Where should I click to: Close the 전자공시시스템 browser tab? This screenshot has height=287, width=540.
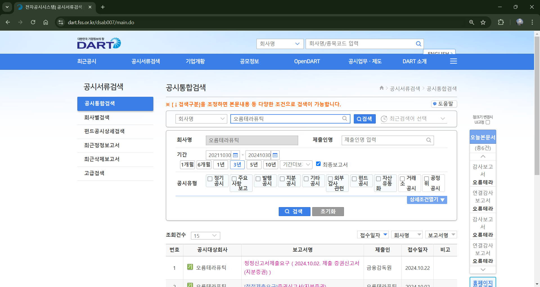90,7
